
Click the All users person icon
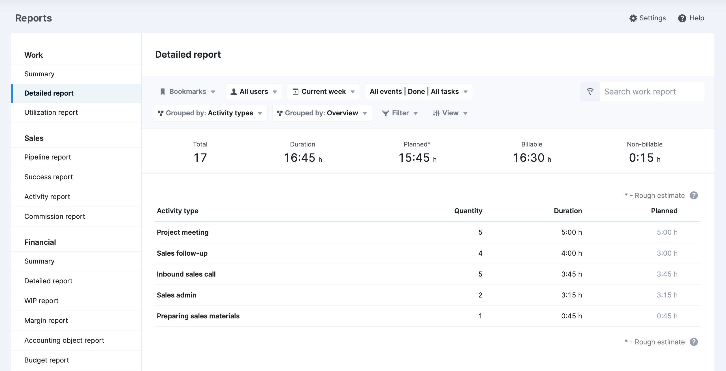(x=234, y=92)
